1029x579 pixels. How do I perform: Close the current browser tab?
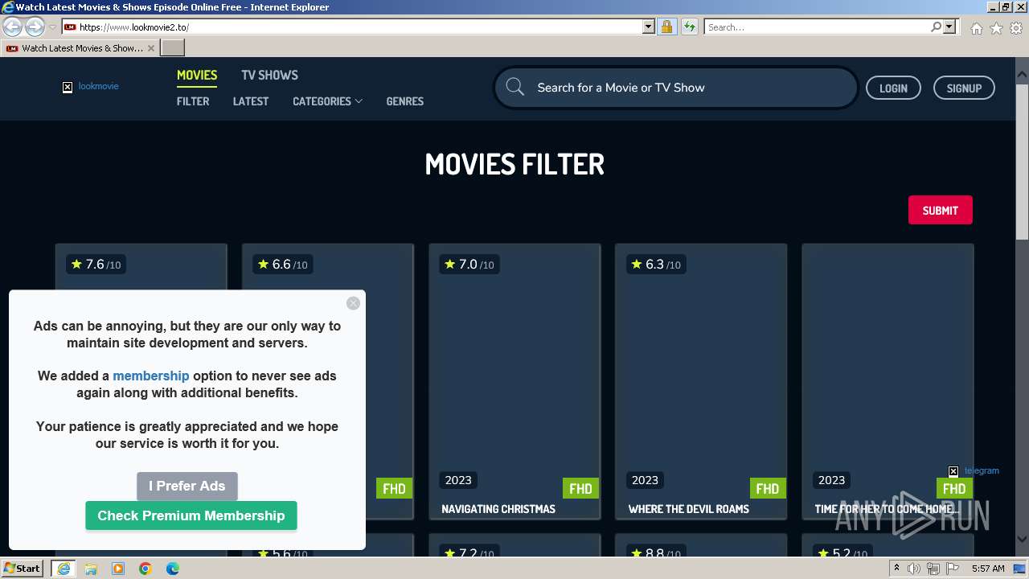click(x=151, y=48)
